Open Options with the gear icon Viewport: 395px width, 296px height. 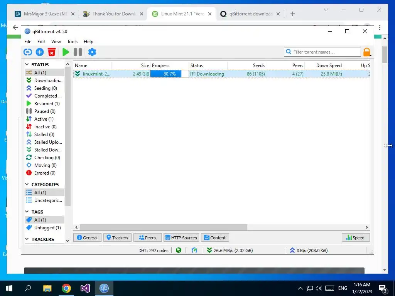[x=92, y=52]
